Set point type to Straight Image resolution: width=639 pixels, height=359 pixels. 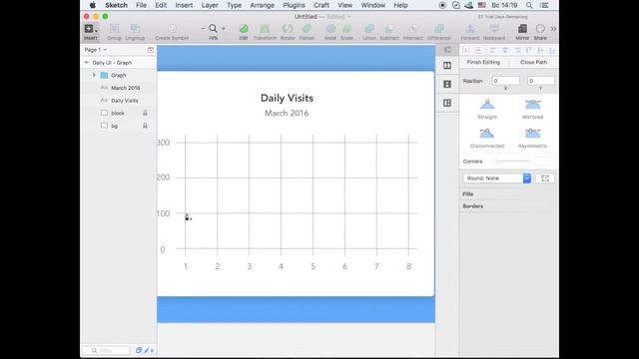[487, 109]
